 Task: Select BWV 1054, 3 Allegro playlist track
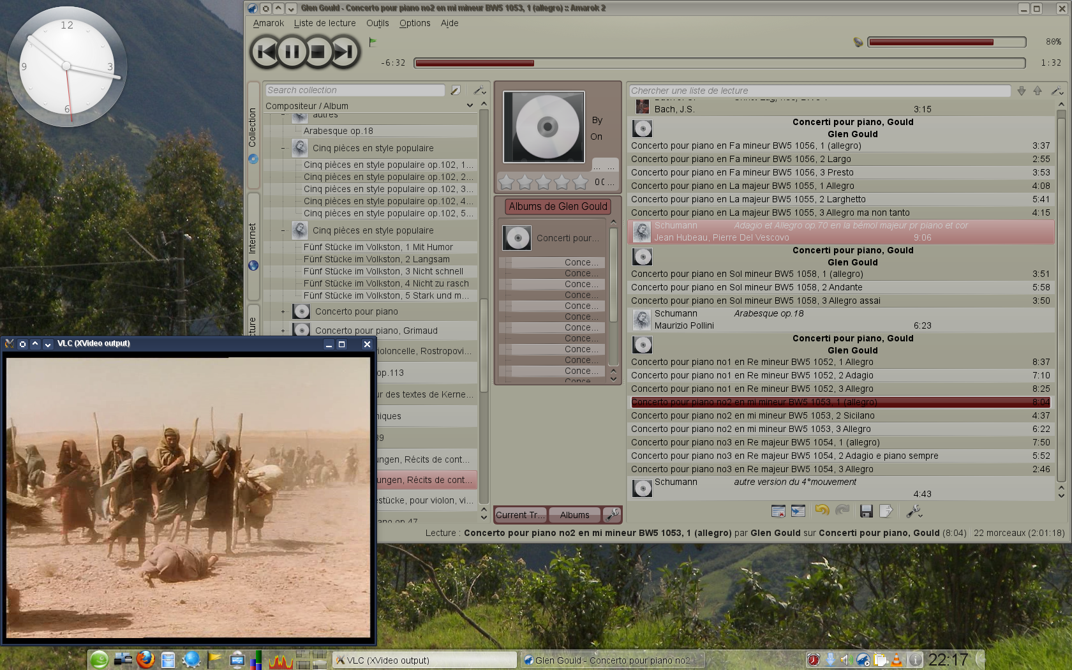pyautogui.click(x=840, y=469)
